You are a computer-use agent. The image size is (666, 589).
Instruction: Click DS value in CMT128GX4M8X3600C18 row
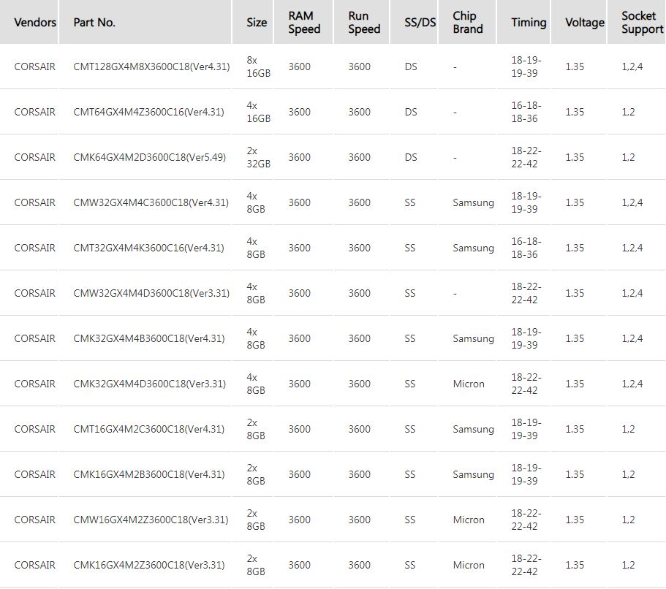coord(411,66)
